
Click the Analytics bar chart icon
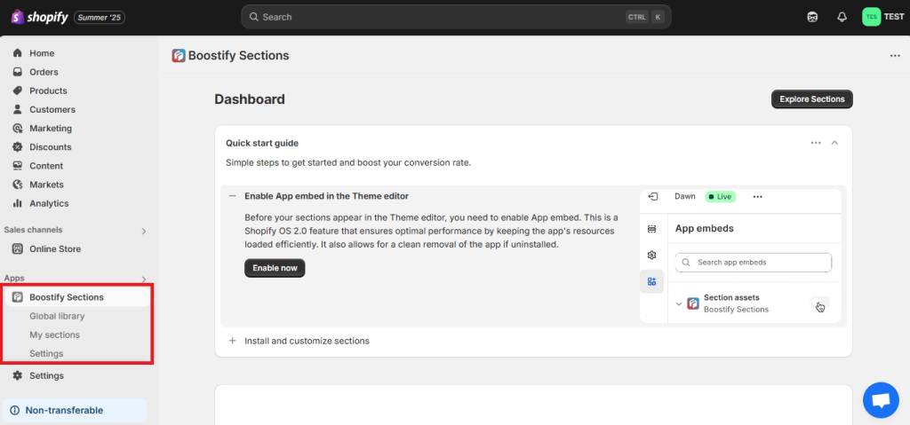[18, 203]
